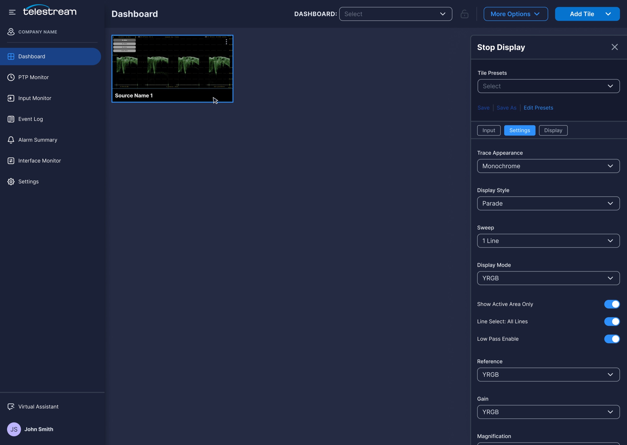The width and height of the screenshot is (627, 445).
Task: Open PTP Monitor clock icon
Action: coord(11,77)
